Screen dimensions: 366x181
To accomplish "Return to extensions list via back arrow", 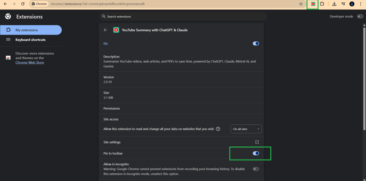I will point(105,30).
